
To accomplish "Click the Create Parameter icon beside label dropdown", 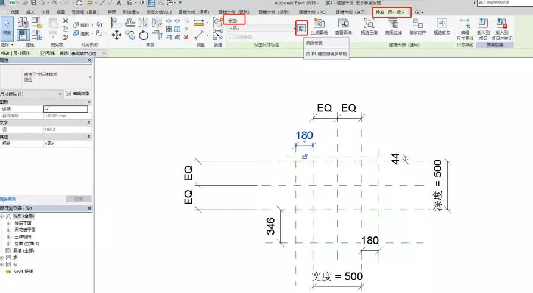I will (x=301, y=29).
